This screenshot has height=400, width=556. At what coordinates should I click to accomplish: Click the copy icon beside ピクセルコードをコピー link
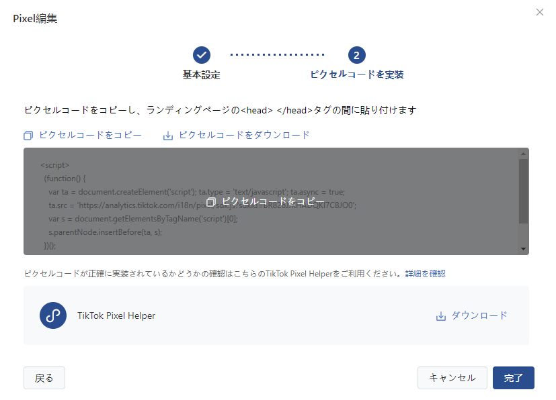coord(28,136)
